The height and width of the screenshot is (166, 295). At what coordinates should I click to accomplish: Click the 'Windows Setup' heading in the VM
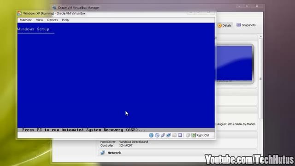point(33,29)
